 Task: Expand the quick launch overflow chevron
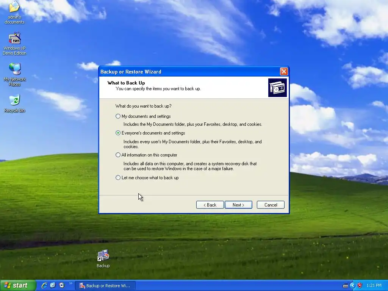[70, 283]
